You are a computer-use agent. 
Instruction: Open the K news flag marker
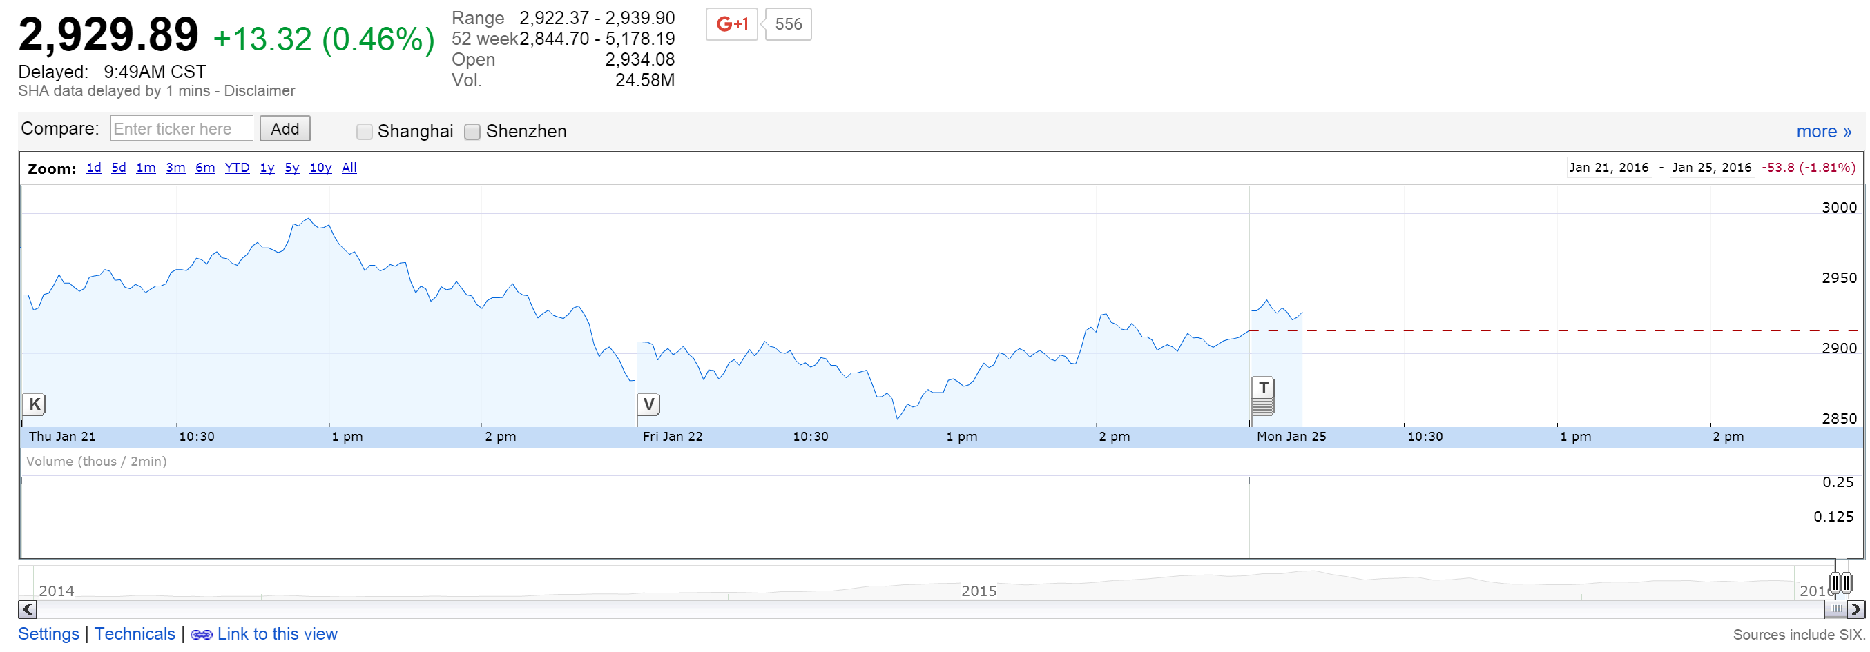tap(34, 404)
